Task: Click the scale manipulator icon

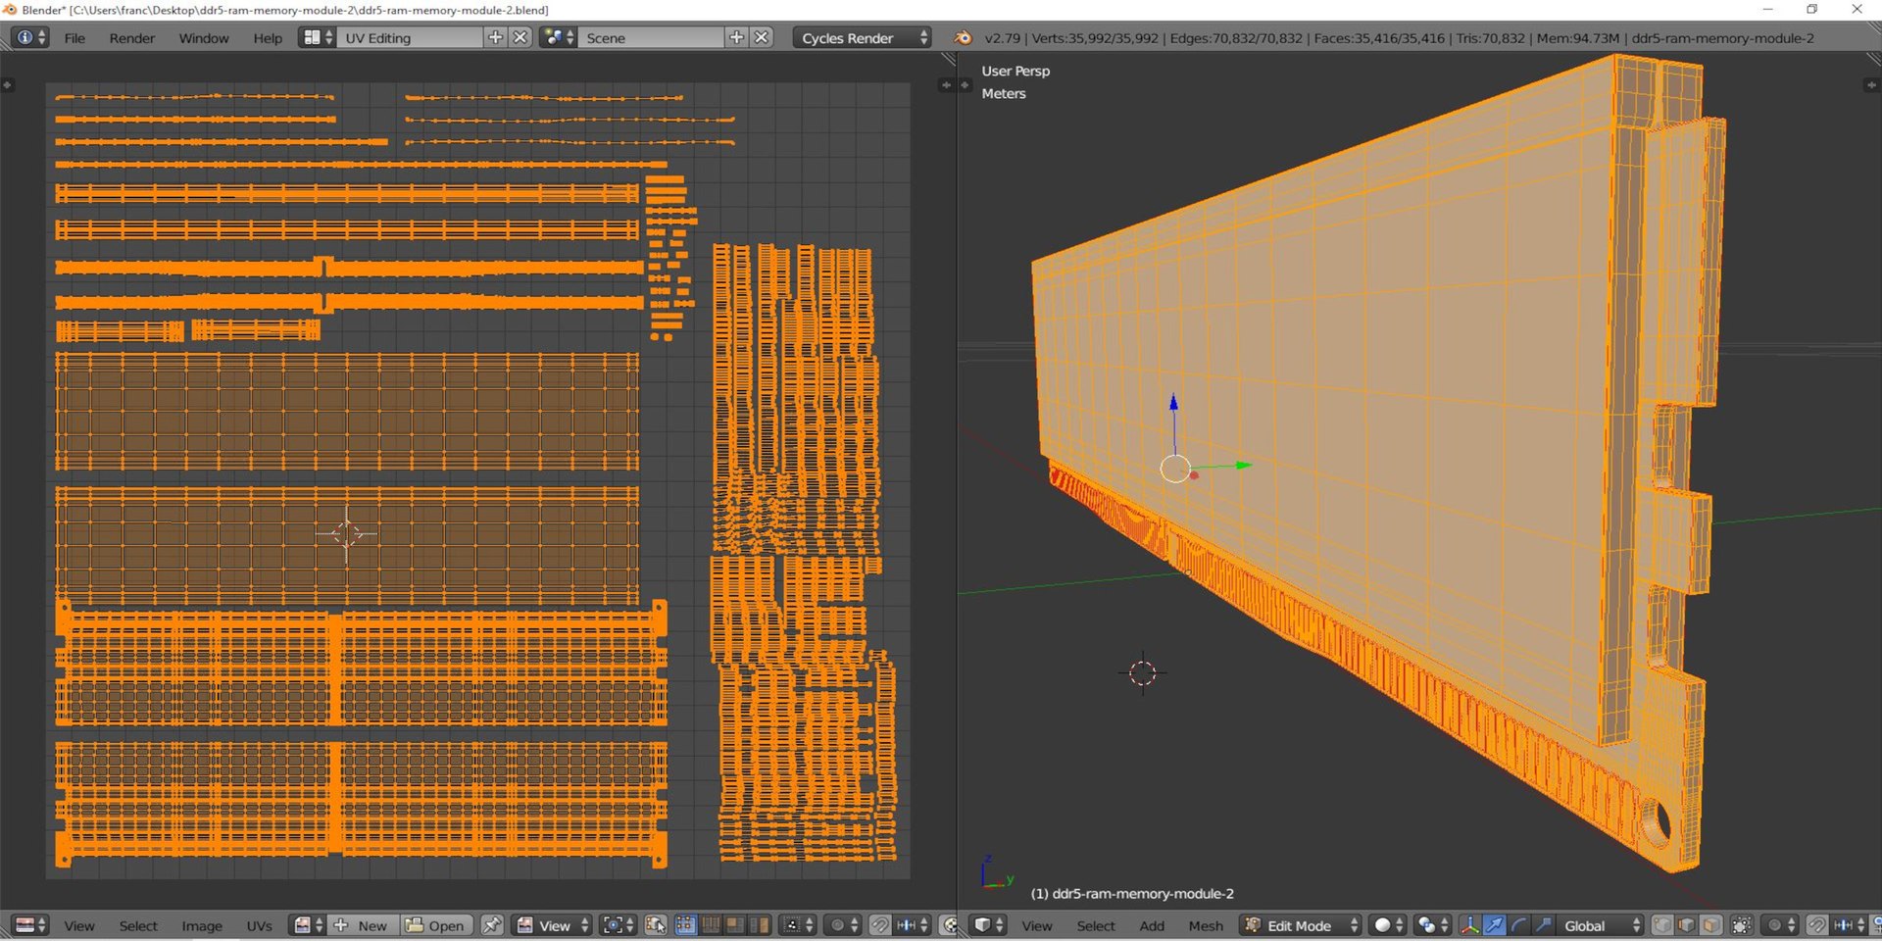Action: pyautogui.click(x=1543, y=925)
